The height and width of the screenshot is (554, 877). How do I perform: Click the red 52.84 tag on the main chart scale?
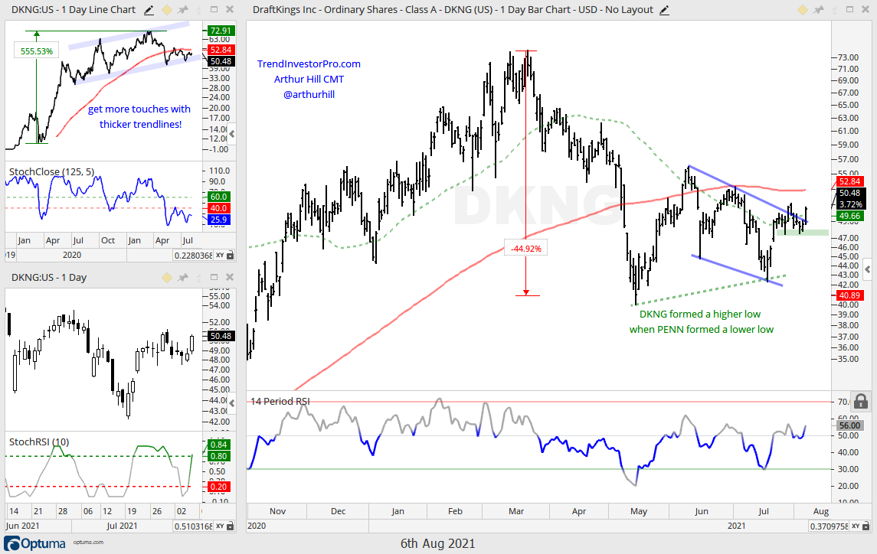pyautogui.click(x=850, y=181)
